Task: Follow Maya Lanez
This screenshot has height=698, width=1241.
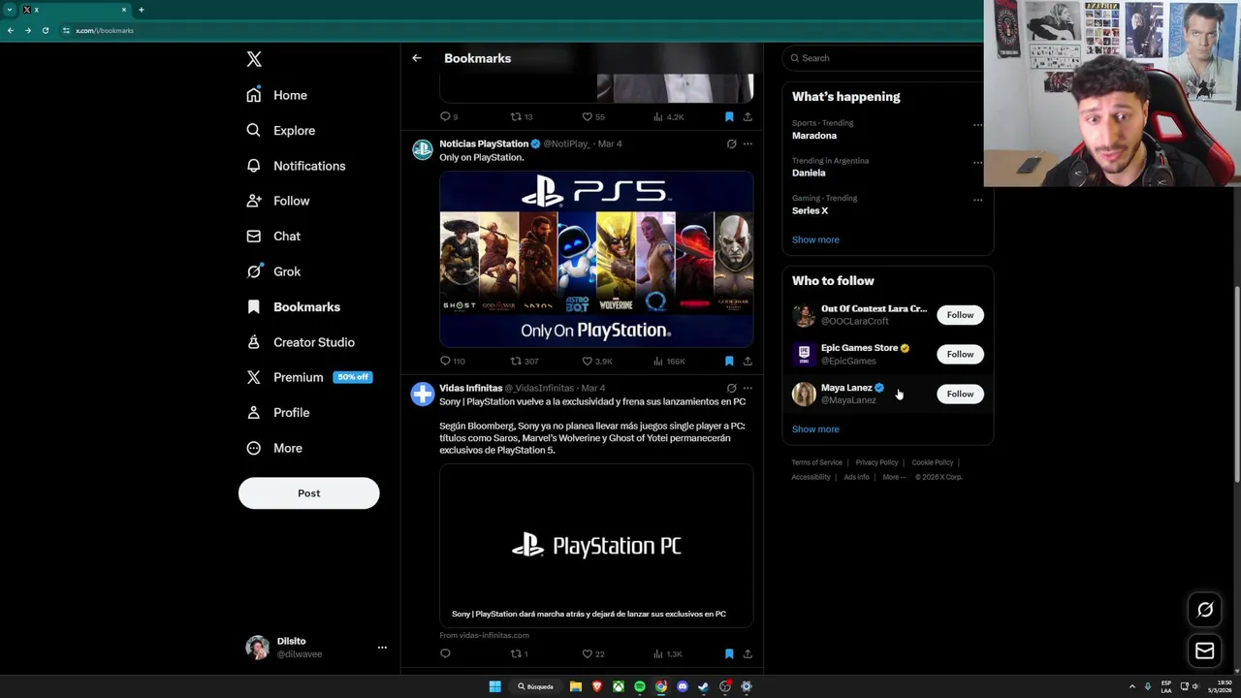Action: pyautogui.click(x=960, y=394)
